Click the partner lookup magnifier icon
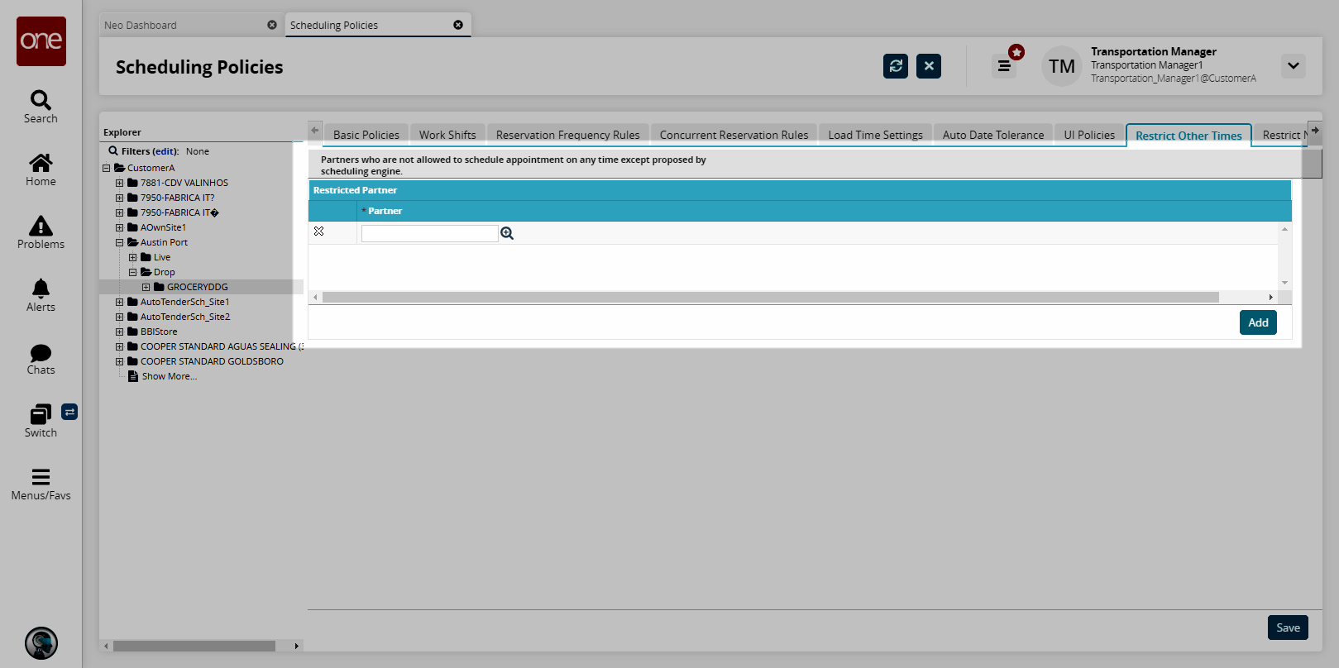This screenshot has width=1339, height=668. (507, 234)
